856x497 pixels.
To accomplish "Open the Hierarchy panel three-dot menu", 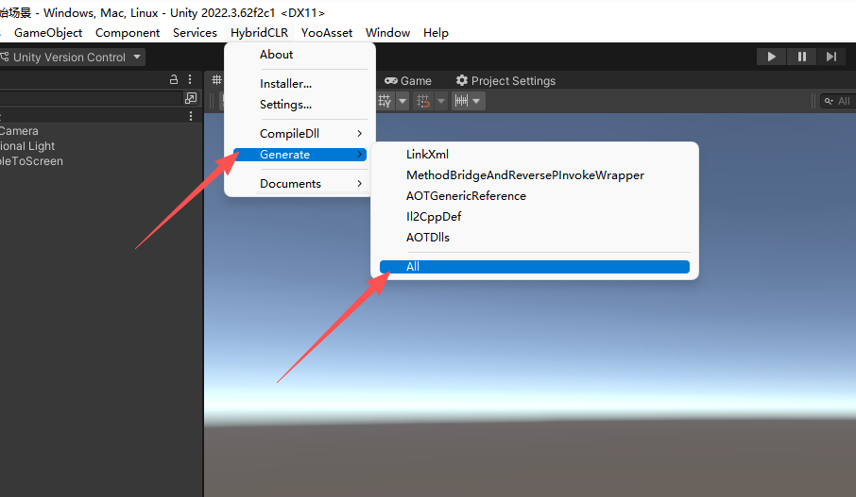I will click(x=190, y=79).
